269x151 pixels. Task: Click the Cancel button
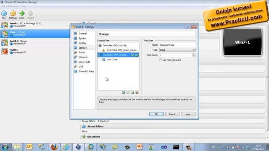(172, 114)
